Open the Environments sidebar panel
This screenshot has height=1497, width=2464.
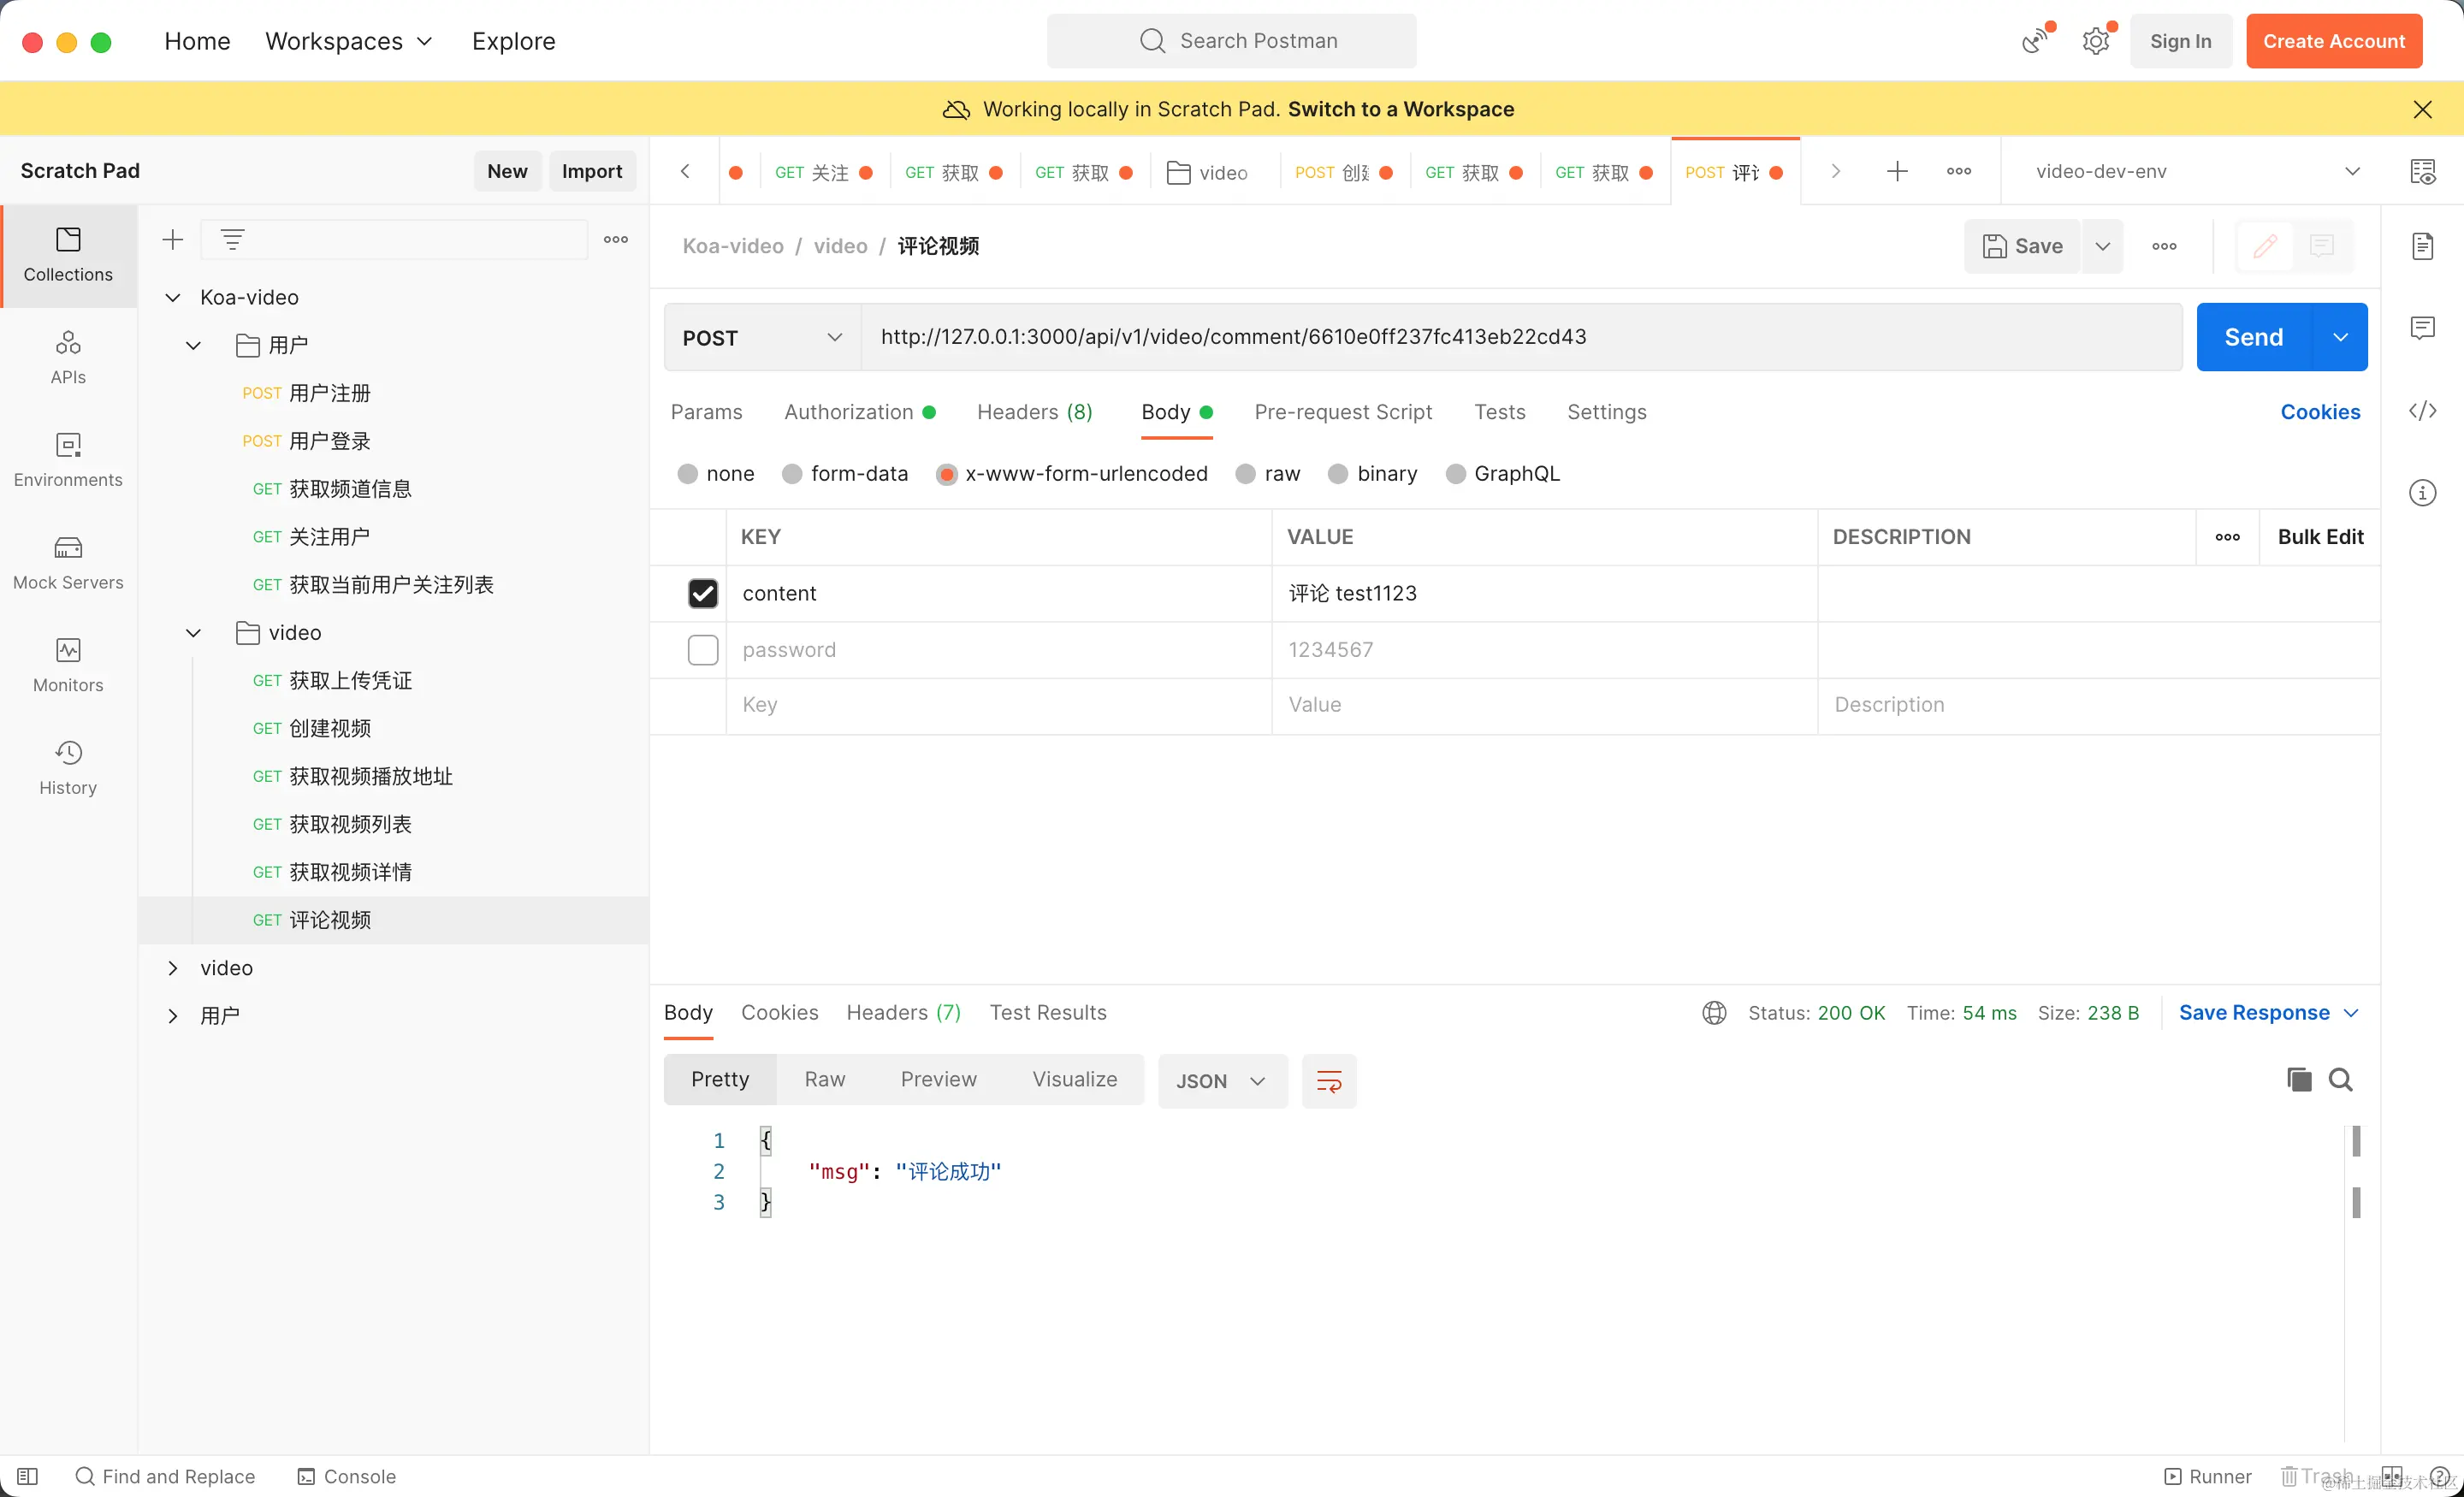point(68,459)
